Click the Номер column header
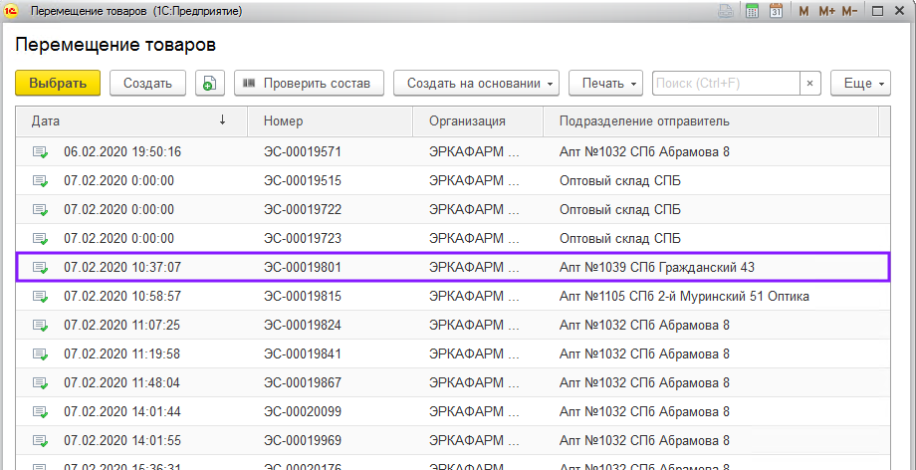 [x=330, y=121]
